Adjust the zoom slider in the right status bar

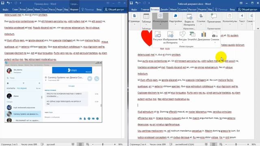point(236,144)
